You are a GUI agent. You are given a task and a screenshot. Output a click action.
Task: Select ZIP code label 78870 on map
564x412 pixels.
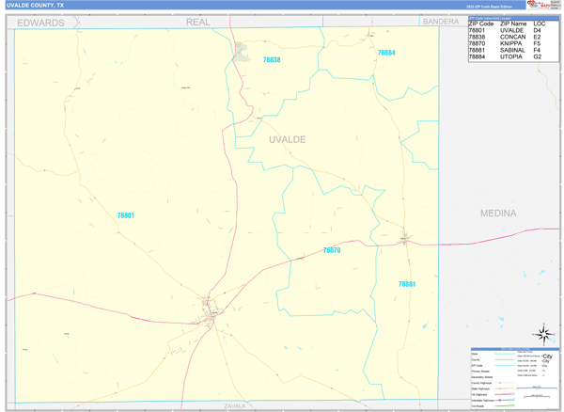pyautogui.click(x=331, y=250)
